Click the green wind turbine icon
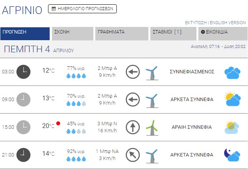The height and width of the screenshot is (169, 248). [152, 127]
